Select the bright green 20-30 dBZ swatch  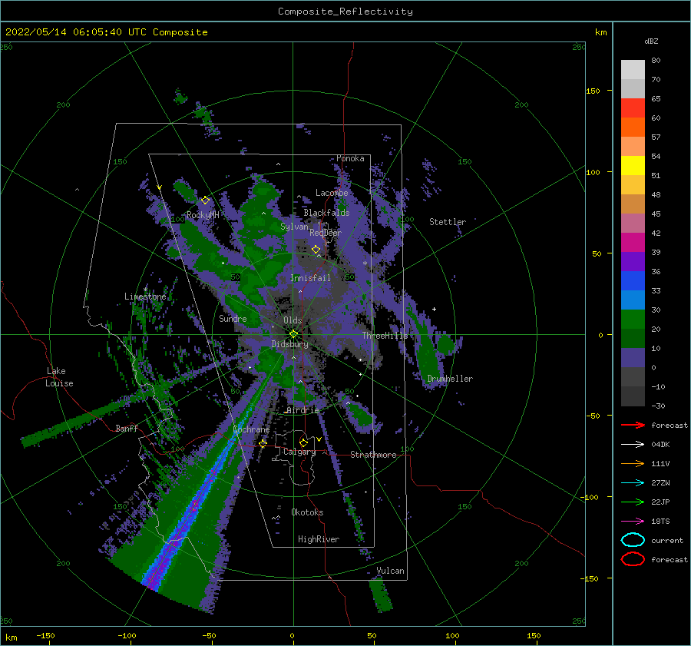coord(633,320)
